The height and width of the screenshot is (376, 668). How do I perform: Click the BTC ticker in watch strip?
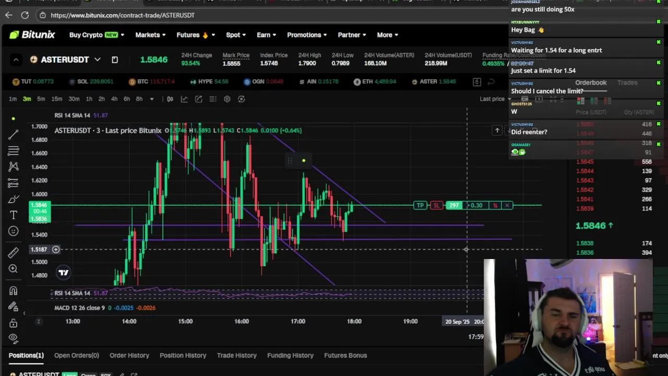point(151,81)
